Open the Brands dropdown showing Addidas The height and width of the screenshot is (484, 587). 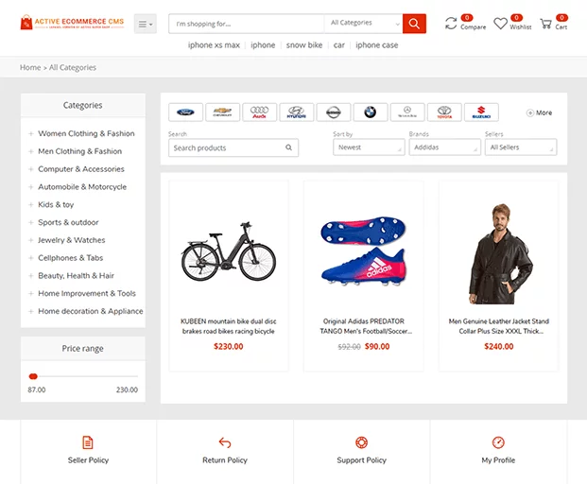[445, 147]
